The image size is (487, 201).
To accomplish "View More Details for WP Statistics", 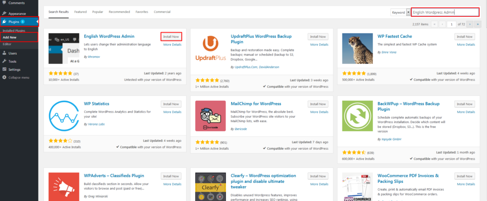I will click(x=172, y=112).
